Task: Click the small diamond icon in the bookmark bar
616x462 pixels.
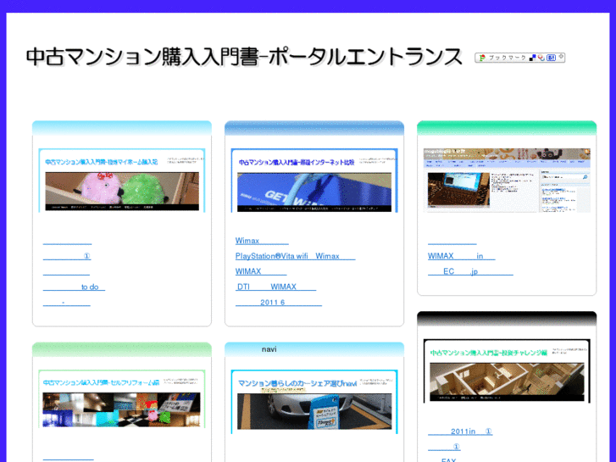Action: point(562,57)
